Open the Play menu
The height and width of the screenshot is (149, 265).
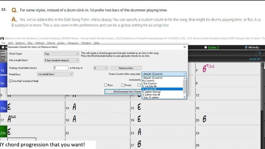pyautogui.click(x=30, y=43)
